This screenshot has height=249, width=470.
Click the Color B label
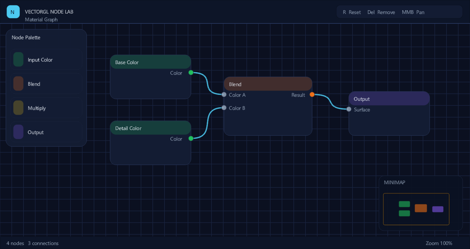click(237, 108)
